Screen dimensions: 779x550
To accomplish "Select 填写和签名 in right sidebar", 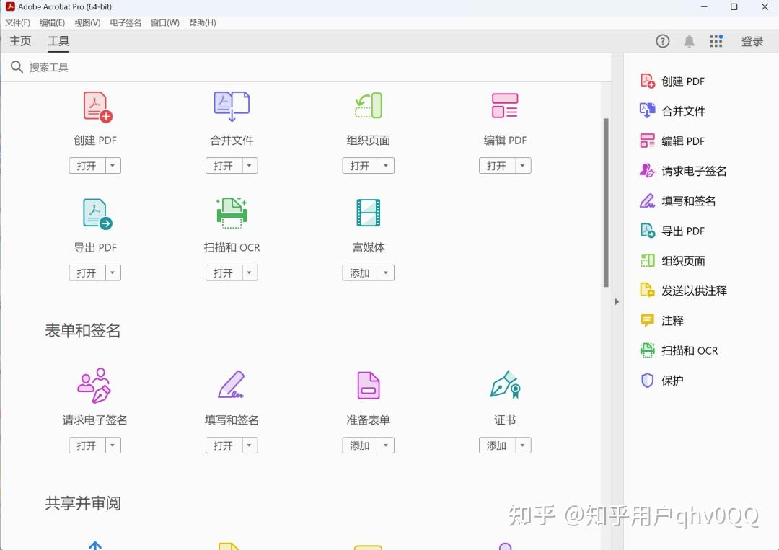I will [x=677, y=200].
